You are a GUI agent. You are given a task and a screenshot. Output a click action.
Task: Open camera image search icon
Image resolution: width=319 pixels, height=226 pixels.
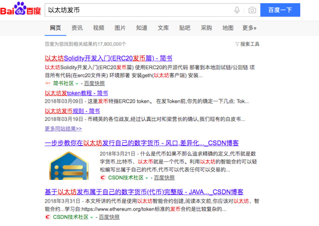point(252,10)
